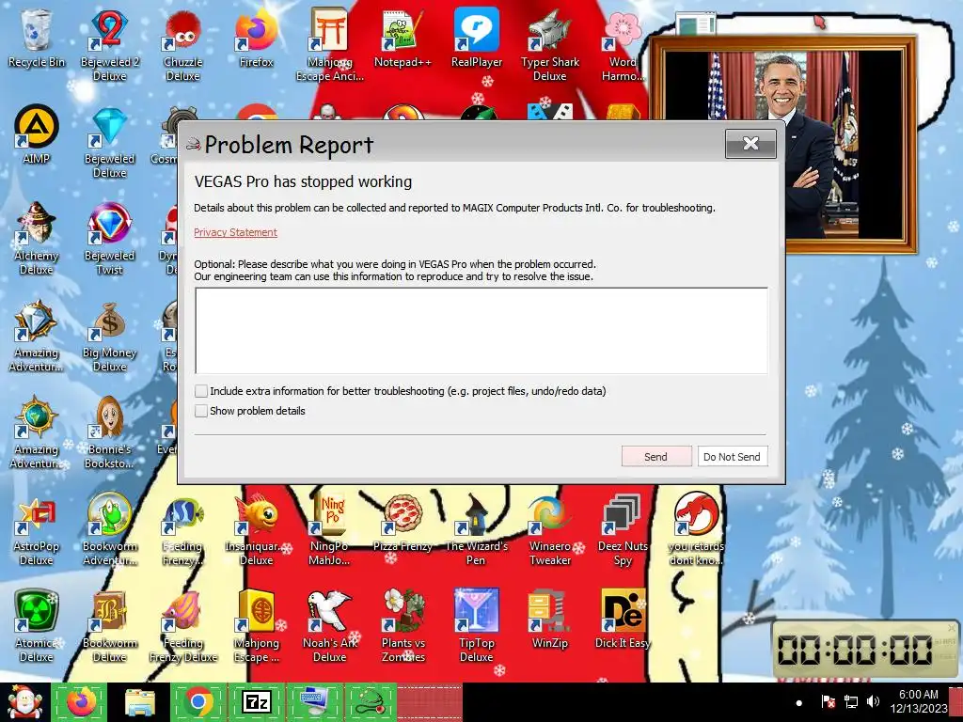This screenshot has height=722, width=963.
Task: Click the Action Center flag icon
Action: click(828, 701)
